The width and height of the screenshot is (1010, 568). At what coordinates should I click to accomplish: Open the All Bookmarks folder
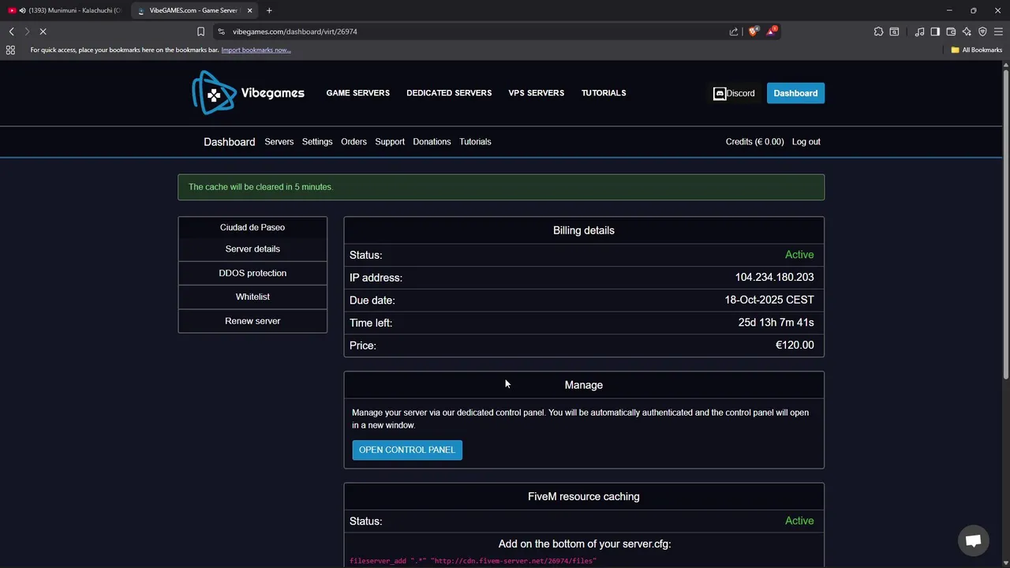976,50
